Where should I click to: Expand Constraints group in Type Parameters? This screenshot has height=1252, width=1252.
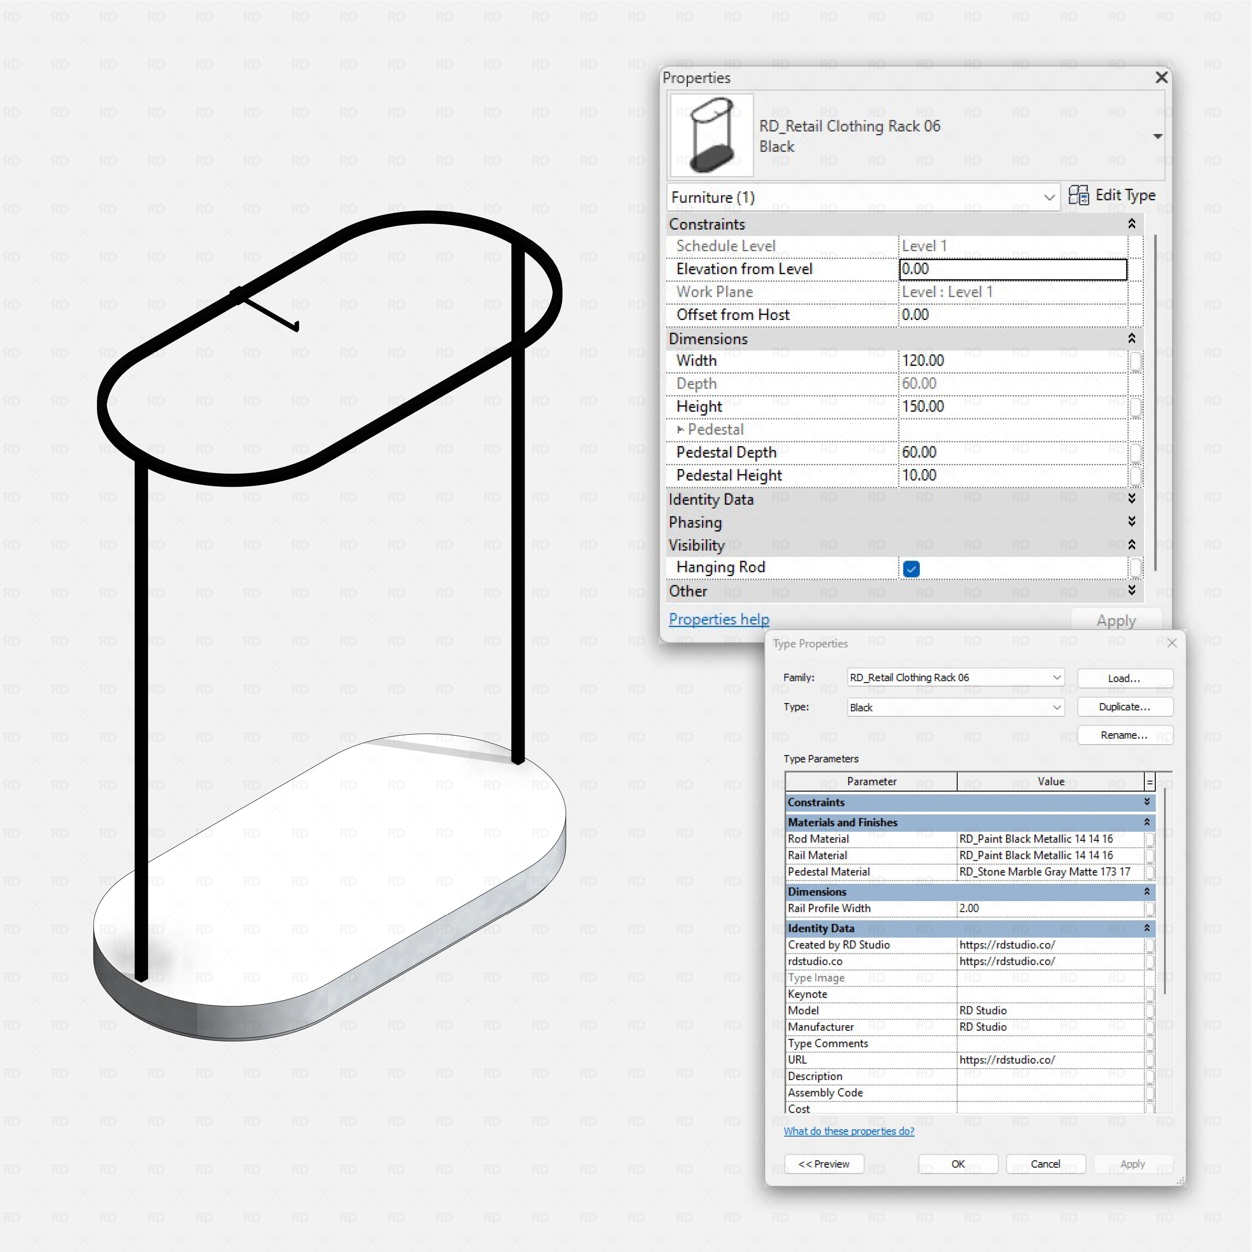[1147, 802]
